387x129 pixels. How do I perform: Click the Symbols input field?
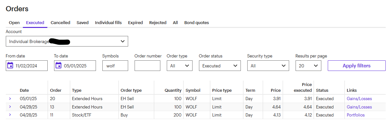[115, 66]
